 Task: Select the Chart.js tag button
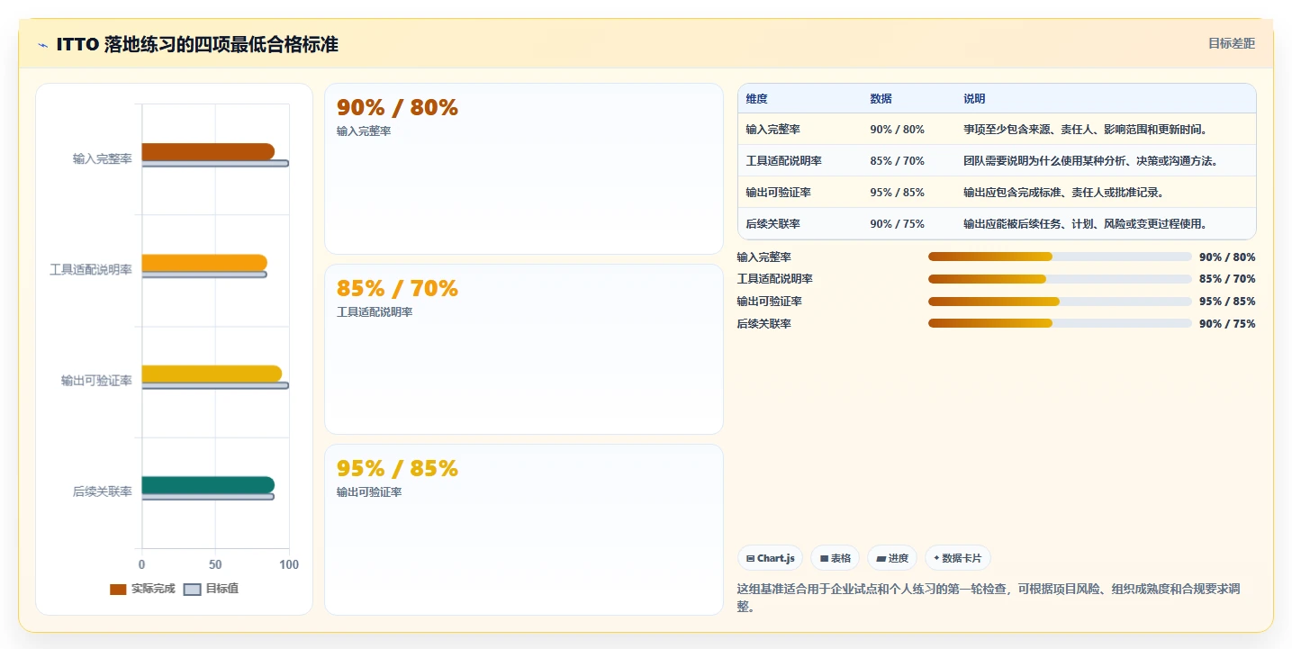(770, 558)
